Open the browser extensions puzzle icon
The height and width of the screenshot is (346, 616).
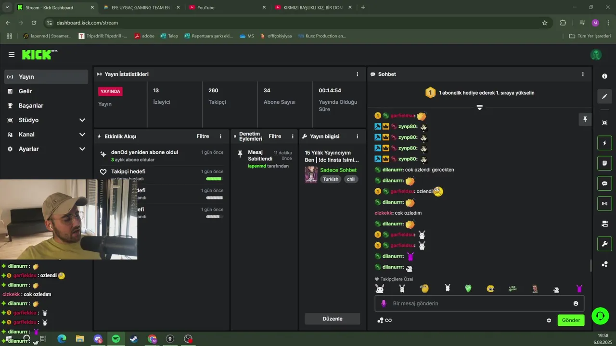click(x=563, y=23)
